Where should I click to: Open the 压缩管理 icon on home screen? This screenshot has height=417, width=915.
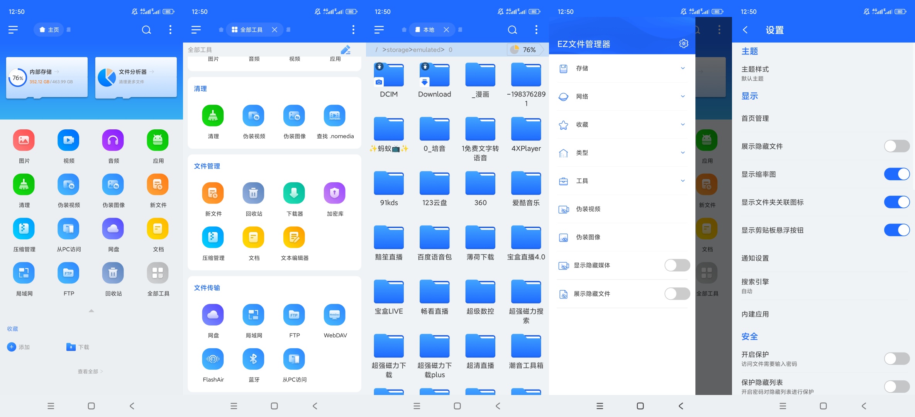coord(24,229)
